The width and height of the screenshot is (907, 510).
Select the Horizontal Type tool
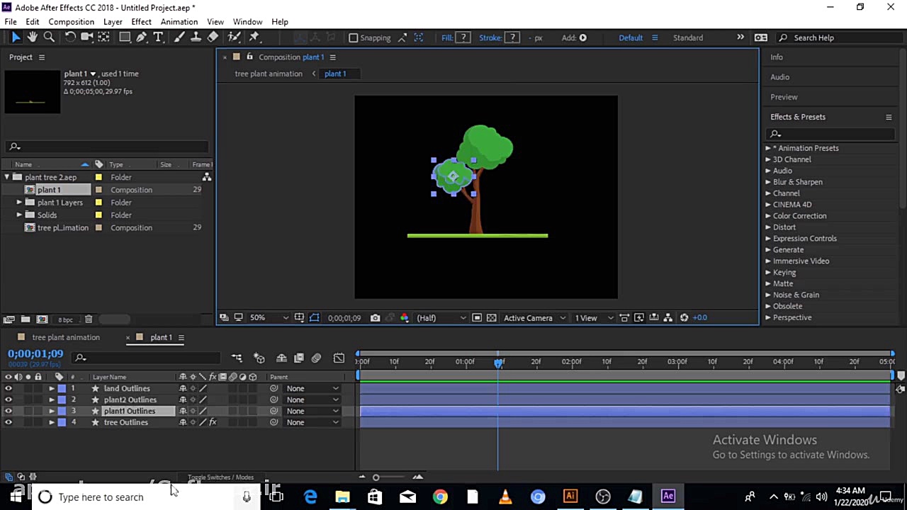coord(159,38)
